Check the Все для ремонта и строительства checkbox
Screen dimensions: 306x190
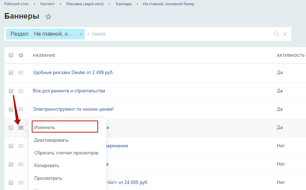(x=11, y=91)
